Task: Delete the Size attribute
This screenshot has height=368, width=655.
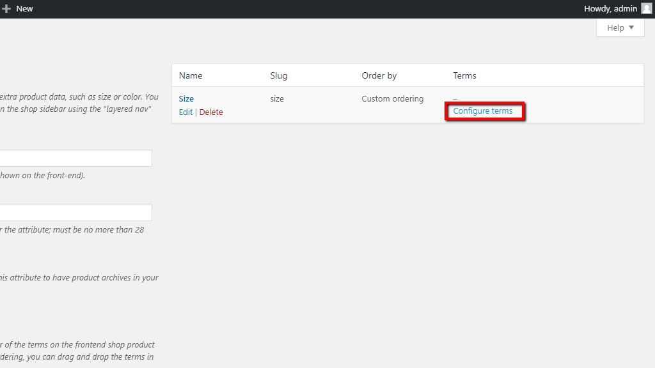Action: tap(211, 112)
